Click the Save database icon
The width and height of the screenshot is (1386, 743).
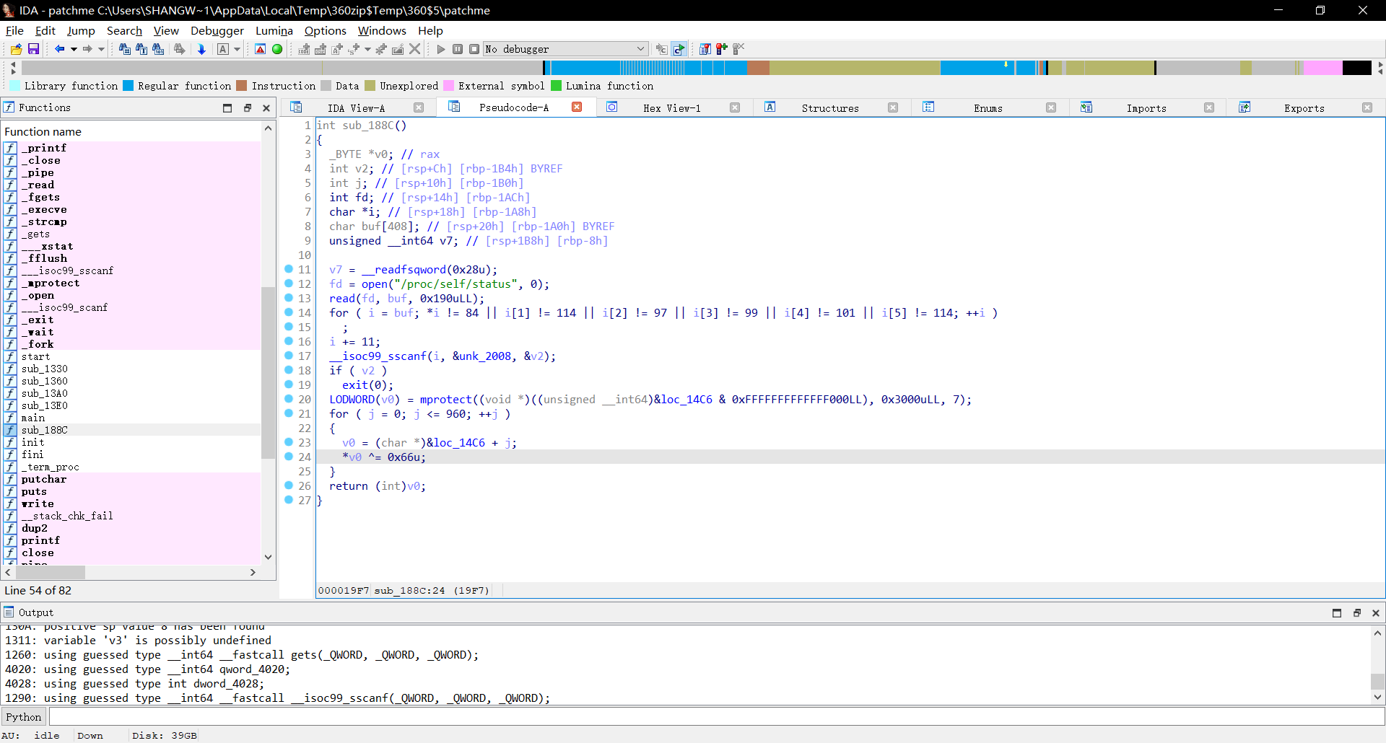tap(33, 49)
